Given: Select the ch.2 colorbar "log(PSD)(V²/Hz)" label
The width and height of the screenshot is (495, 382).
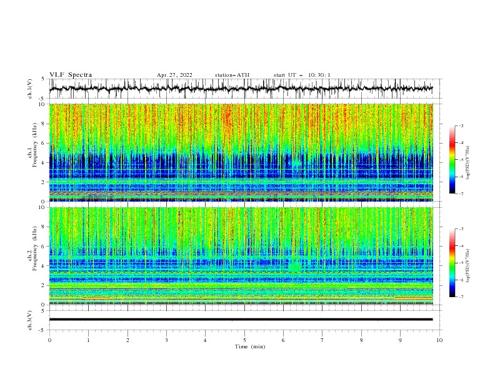Looking at the screenshot, I should pyautogui.click(x=467, y=266).
